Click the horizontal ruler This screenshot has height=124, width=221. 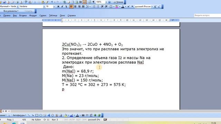[111, 20]
